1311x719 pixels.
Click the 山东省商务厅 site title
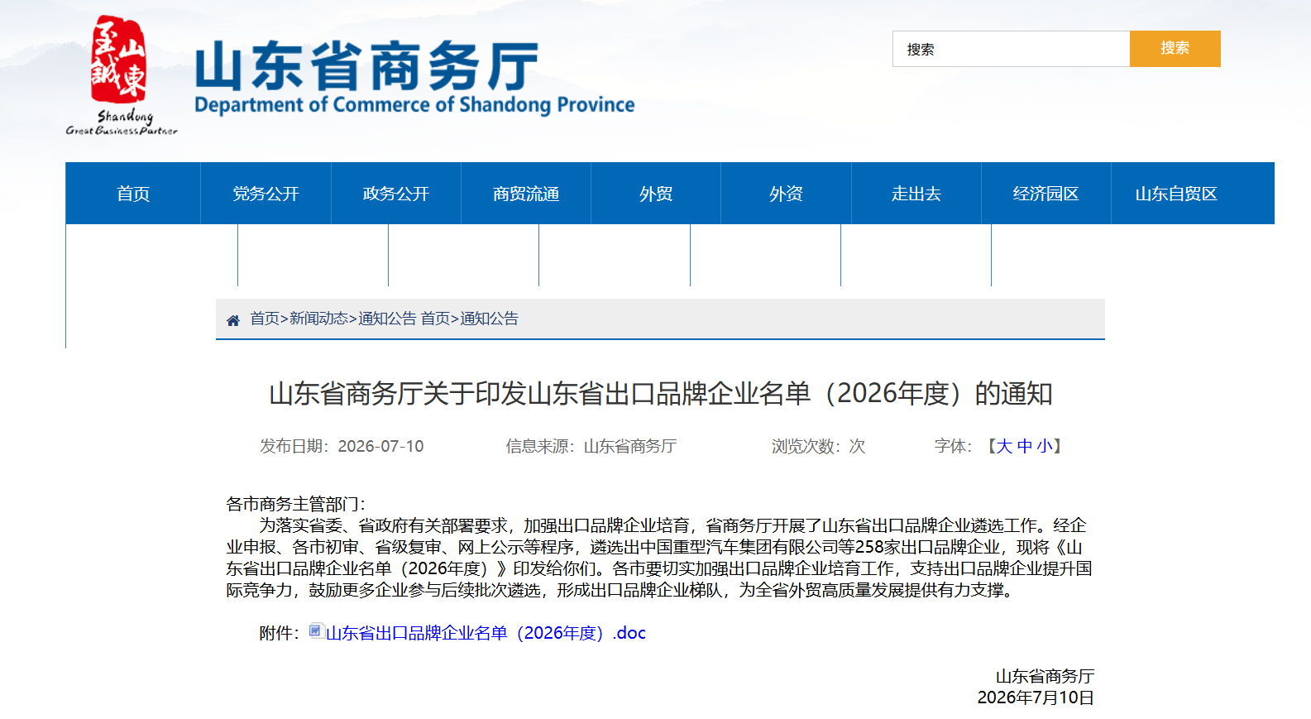pyautogui.click(x=366, y=66)
